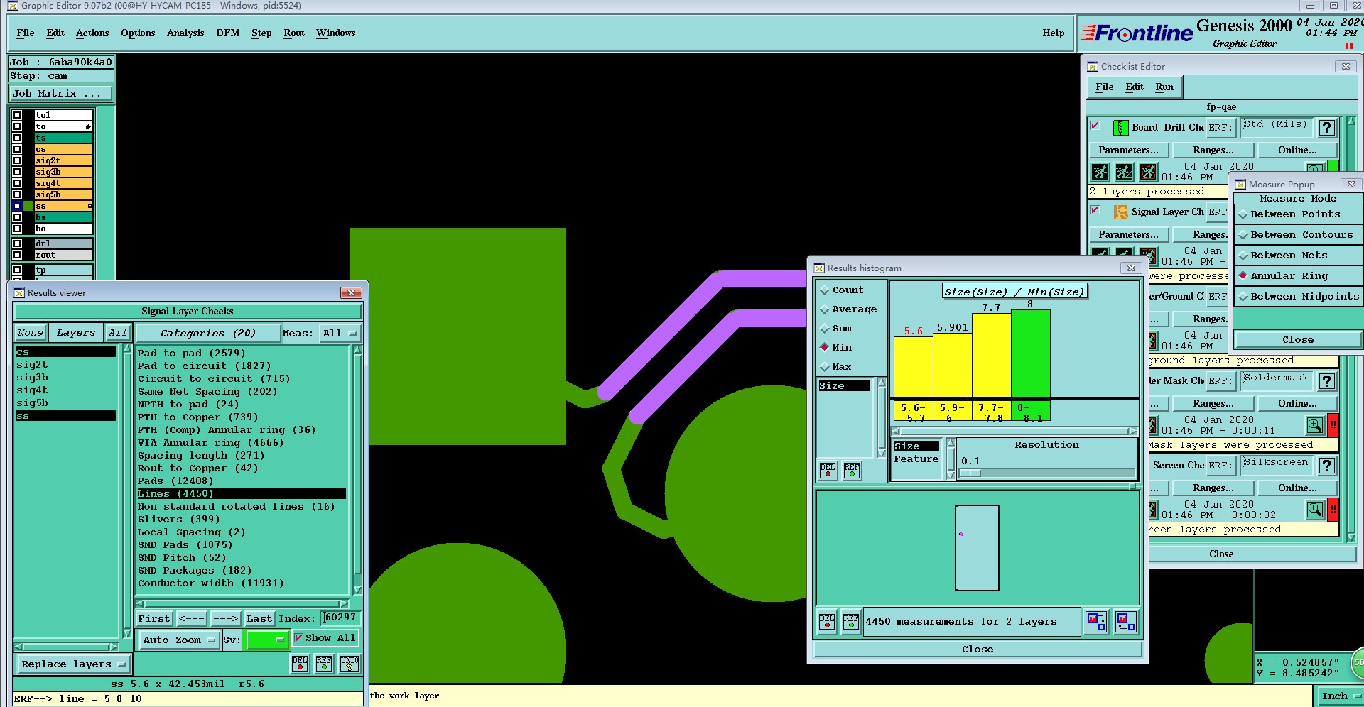Open Sv green severity dropdown
This screenshot has height=707, width=1364.
266,640
